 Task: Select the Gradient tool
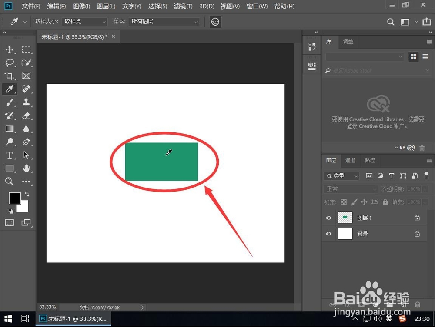(10, 129)
